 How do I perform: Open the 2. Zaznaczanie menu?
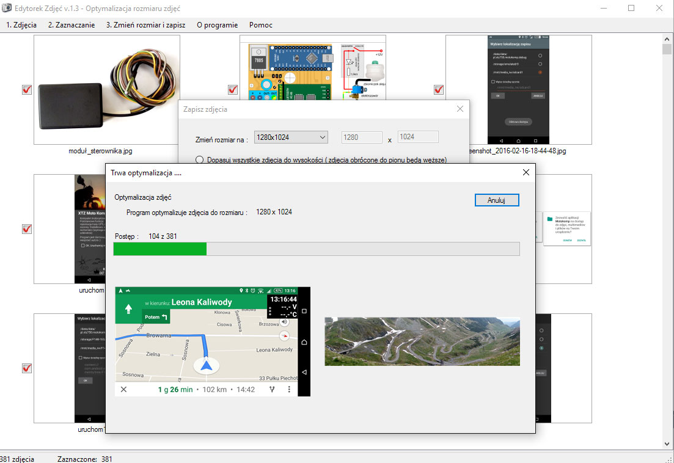coord(71,25)
